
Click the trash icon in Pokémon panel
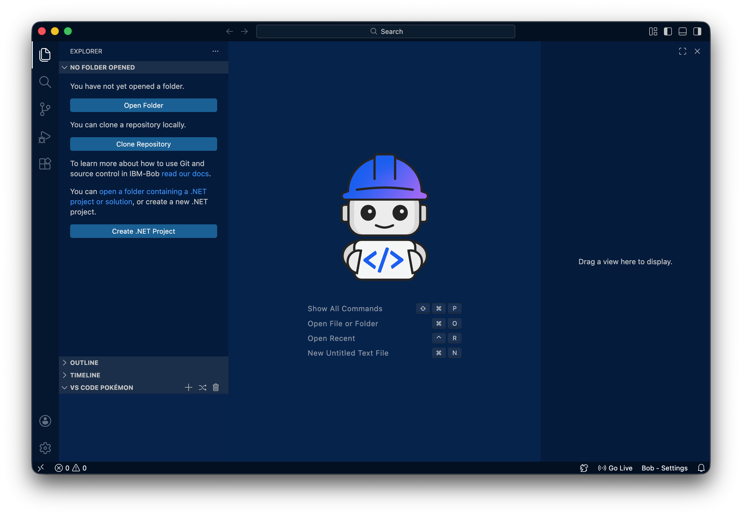[216, 387]
